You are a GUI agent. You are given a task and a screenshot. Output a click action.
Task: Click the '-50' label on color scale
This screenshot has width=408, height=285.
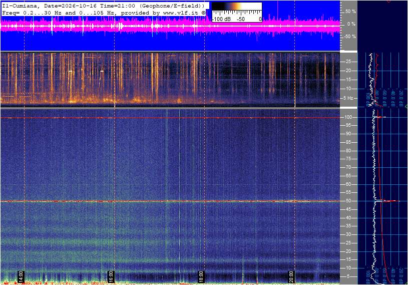click(x=241, y=19)
